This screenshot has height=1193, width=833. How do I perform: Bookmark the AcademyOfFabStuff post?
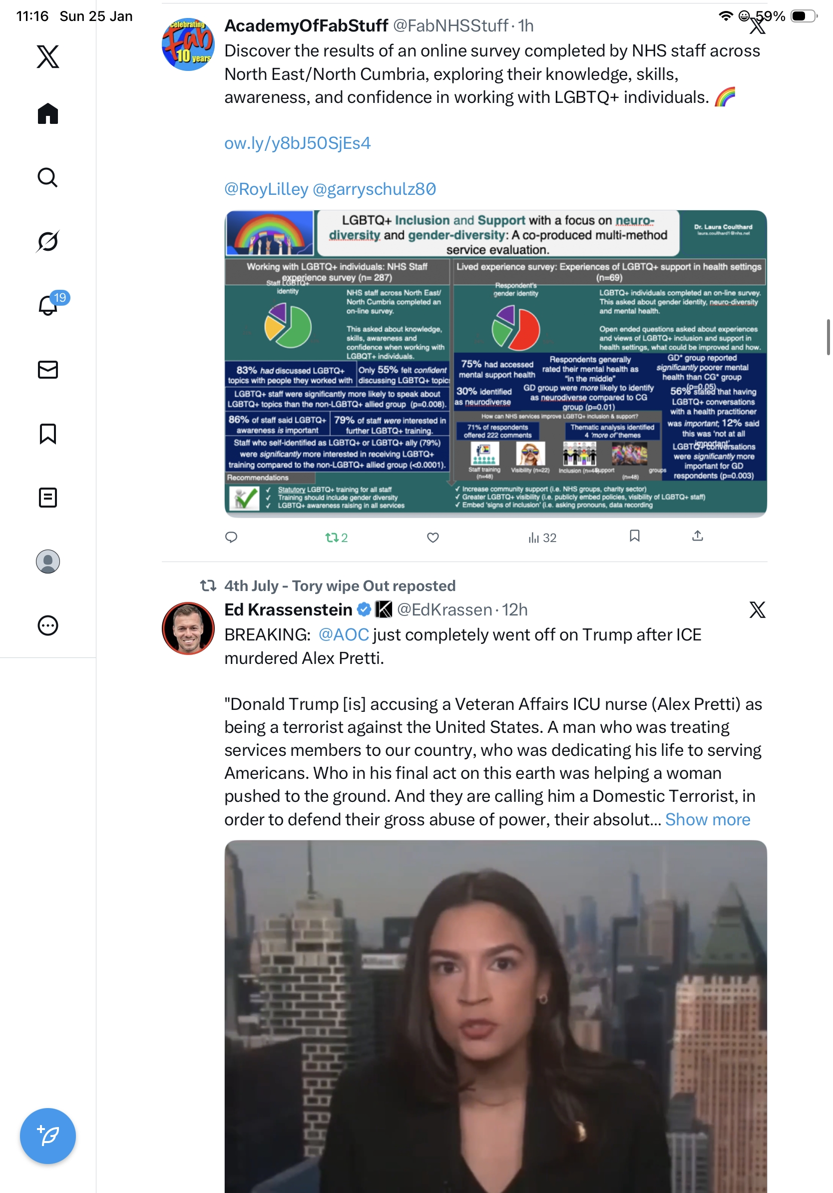coord(634,536)
